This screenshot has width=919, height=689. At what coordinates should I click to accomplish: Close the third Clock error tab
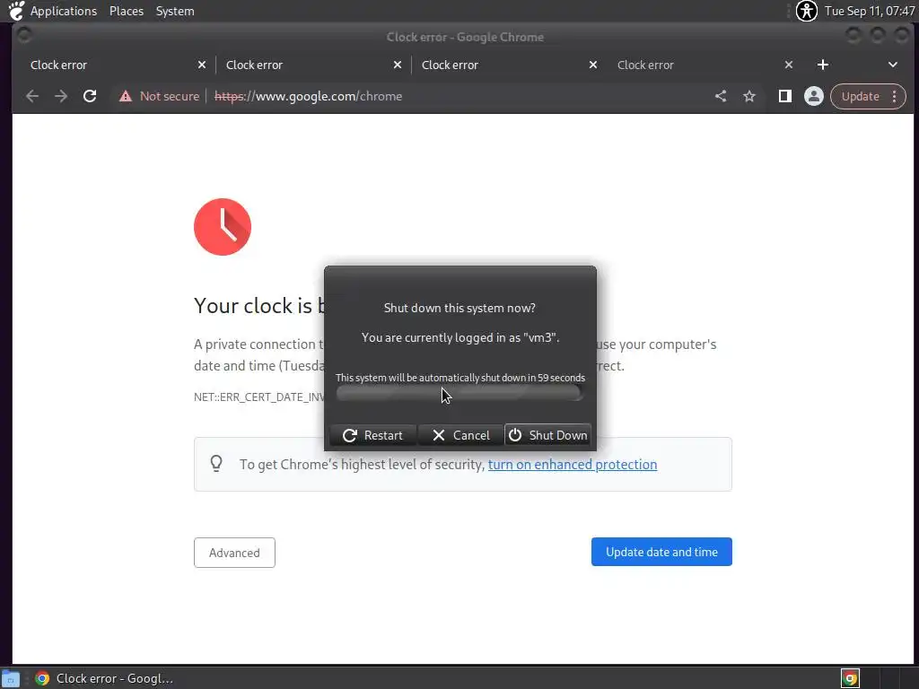click(x=593, y=65)
